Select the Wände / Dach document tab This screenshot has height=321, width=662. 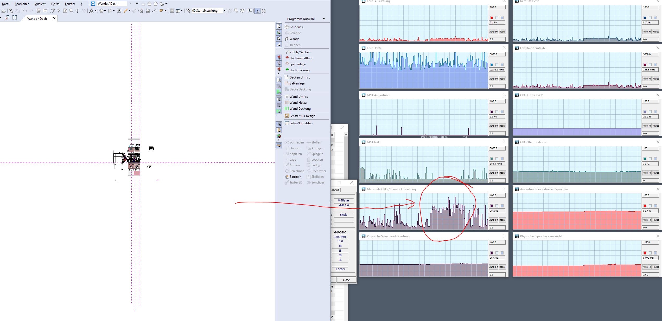[x=37, y=19]
